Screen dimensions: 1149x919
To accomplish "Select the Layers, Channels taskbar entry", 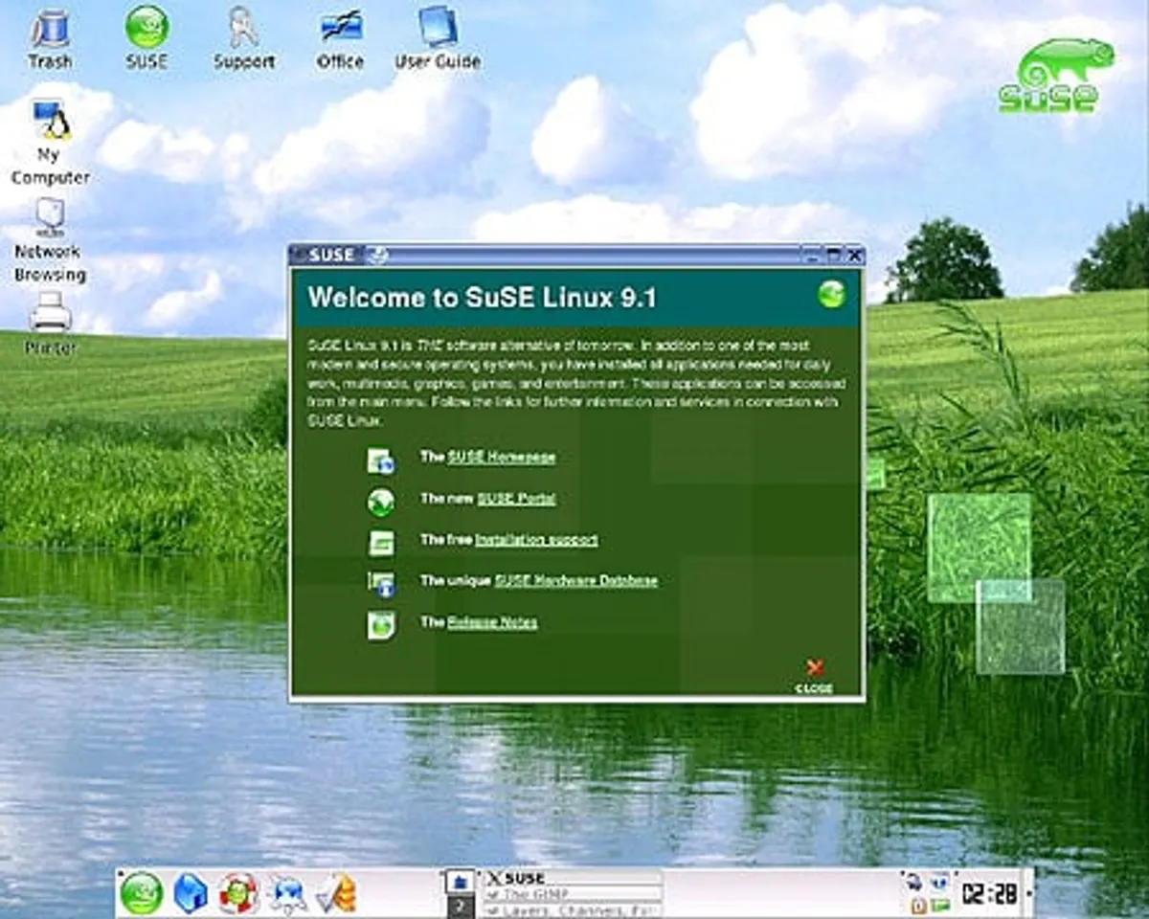I will [573, 910].
